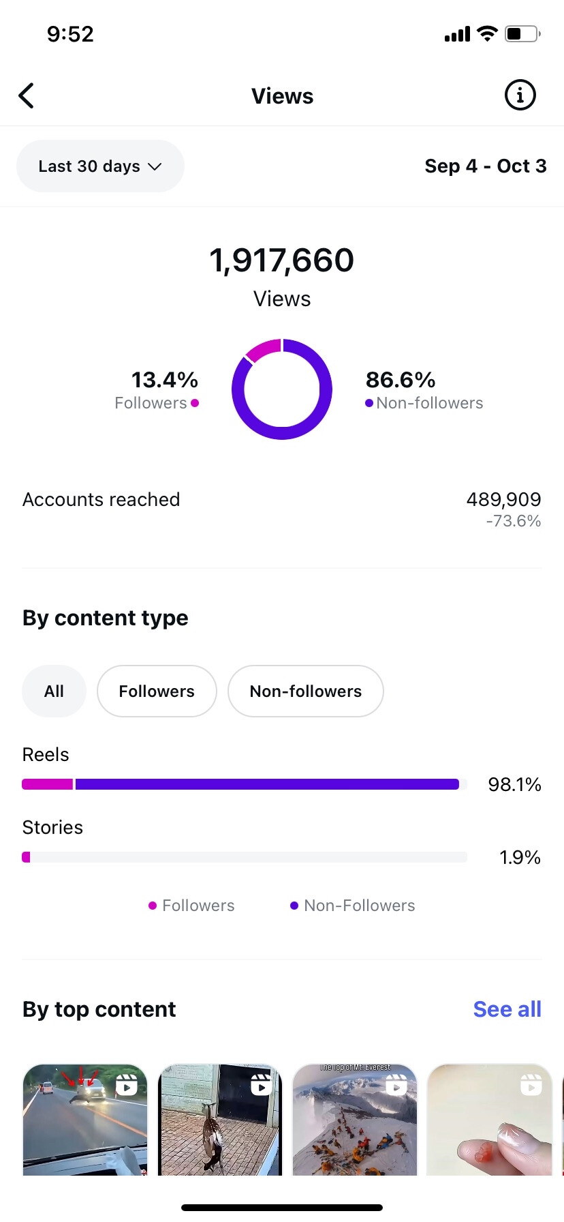Image resolution: width=564 pixels, height=1222 pixels.
Task: Tap the Non-followers 86.6% label
Action: (424, 390)
